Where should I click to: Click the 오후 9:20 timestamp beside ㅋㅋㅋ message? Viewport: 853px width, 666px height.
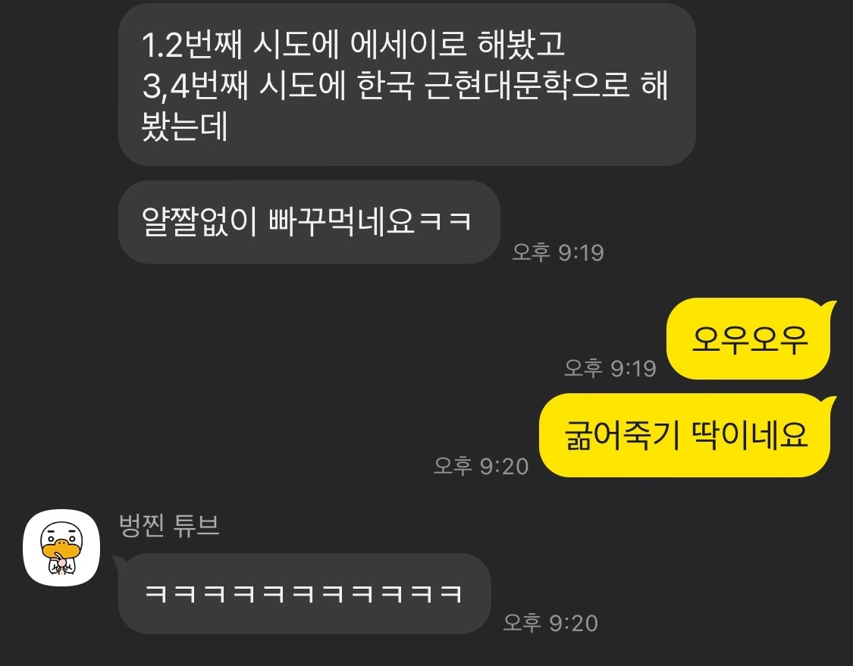[x=550, y=623]
